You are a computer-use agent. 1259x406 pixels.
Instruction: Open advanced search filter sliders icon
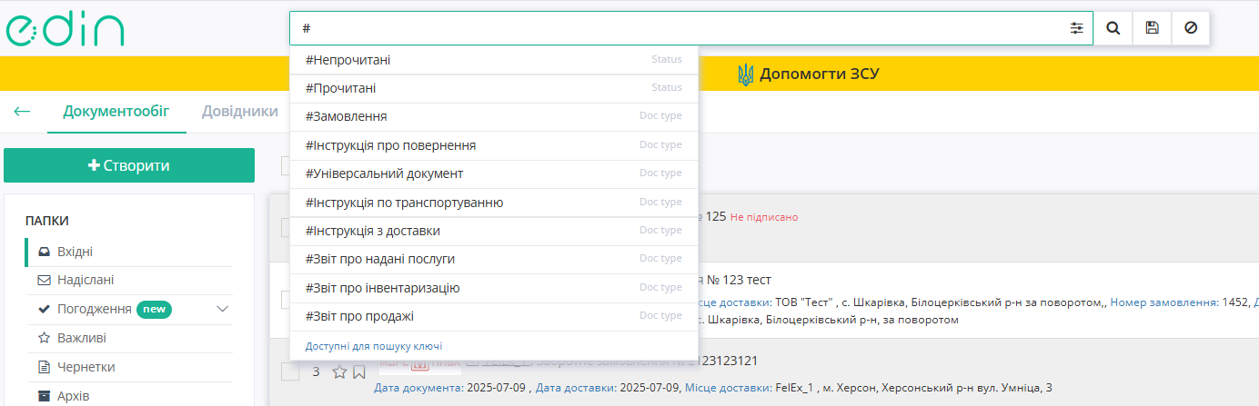click(1077, 28)
